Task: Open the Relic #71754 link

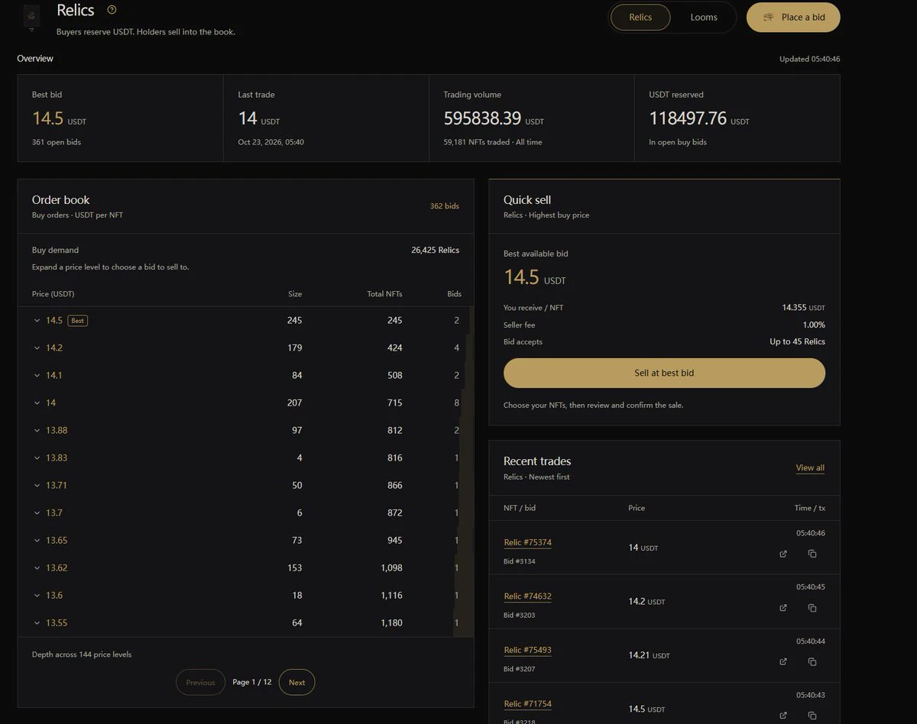Action: point(527,704)
